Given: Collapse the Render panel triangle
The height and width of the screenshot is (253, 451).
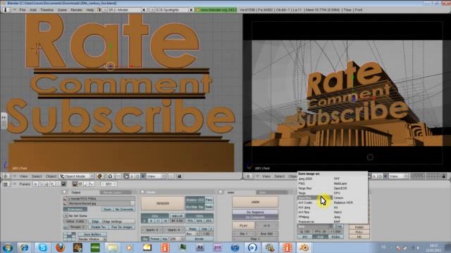Looking at the screenshot, I should coord(142,192).
